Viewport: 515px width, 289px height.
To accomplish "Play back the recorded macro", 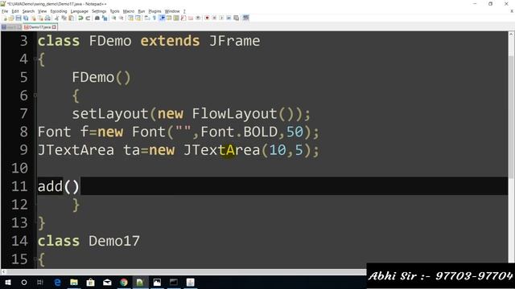I will (221, 18).
